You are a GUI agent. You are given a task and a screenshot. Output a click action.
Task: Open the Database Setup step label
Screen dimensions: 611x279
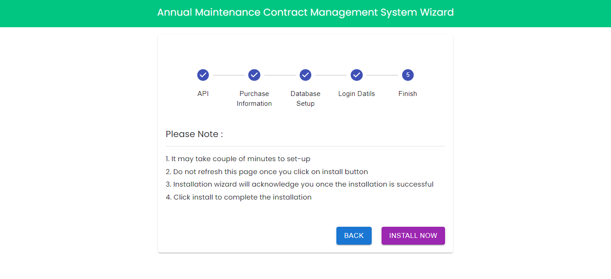(x=305, y=99)
